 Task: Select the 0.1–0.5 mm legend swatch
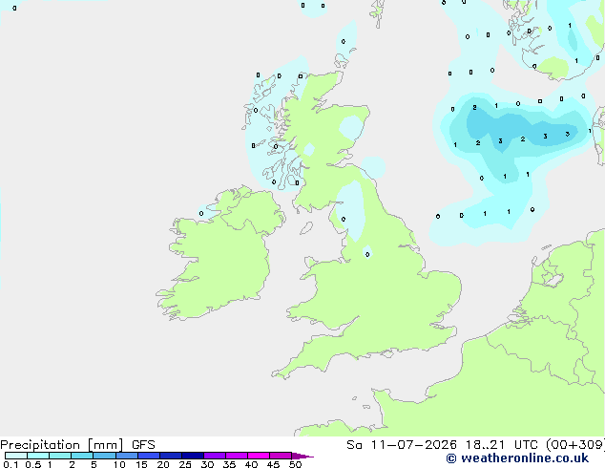16,456
